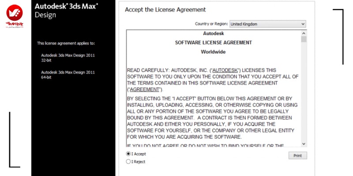This screenshot has width=353, height=176.
Task: Click the red logo in top-left corner
Action: (15, 16)
